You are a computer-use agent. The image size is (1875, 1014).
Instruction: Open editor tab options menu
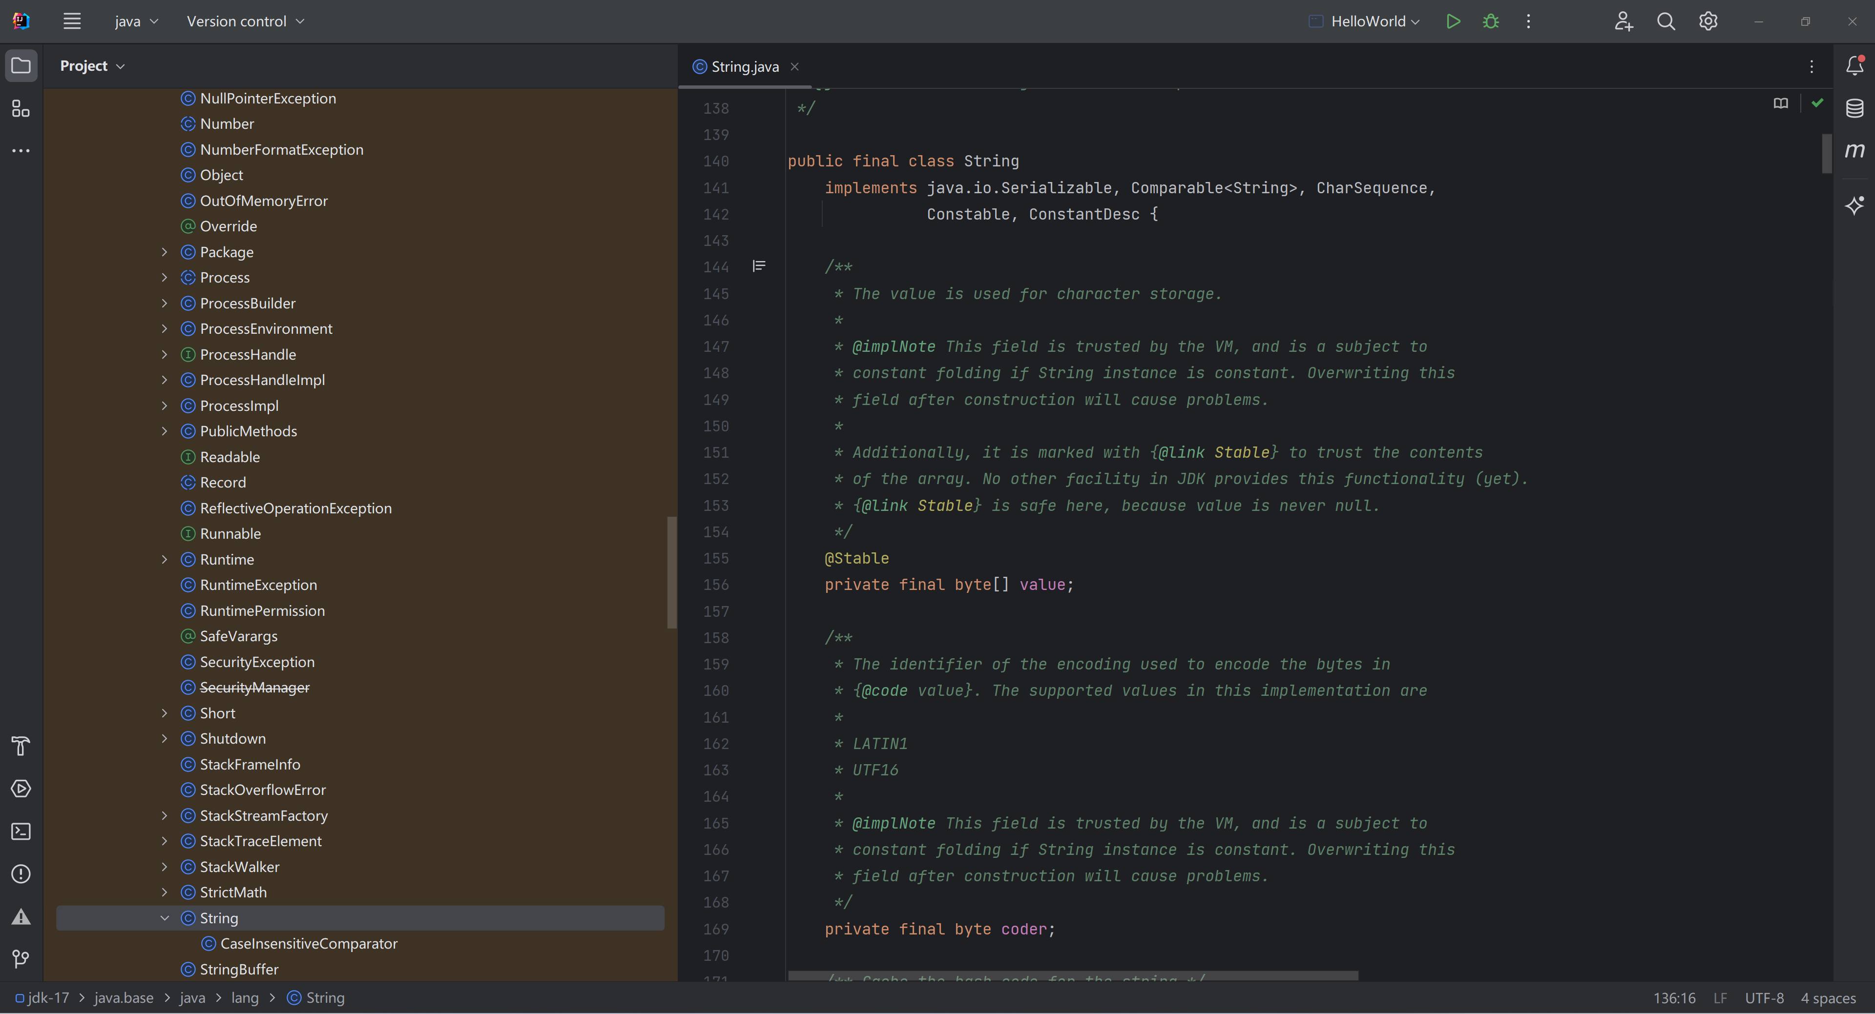1811,66
